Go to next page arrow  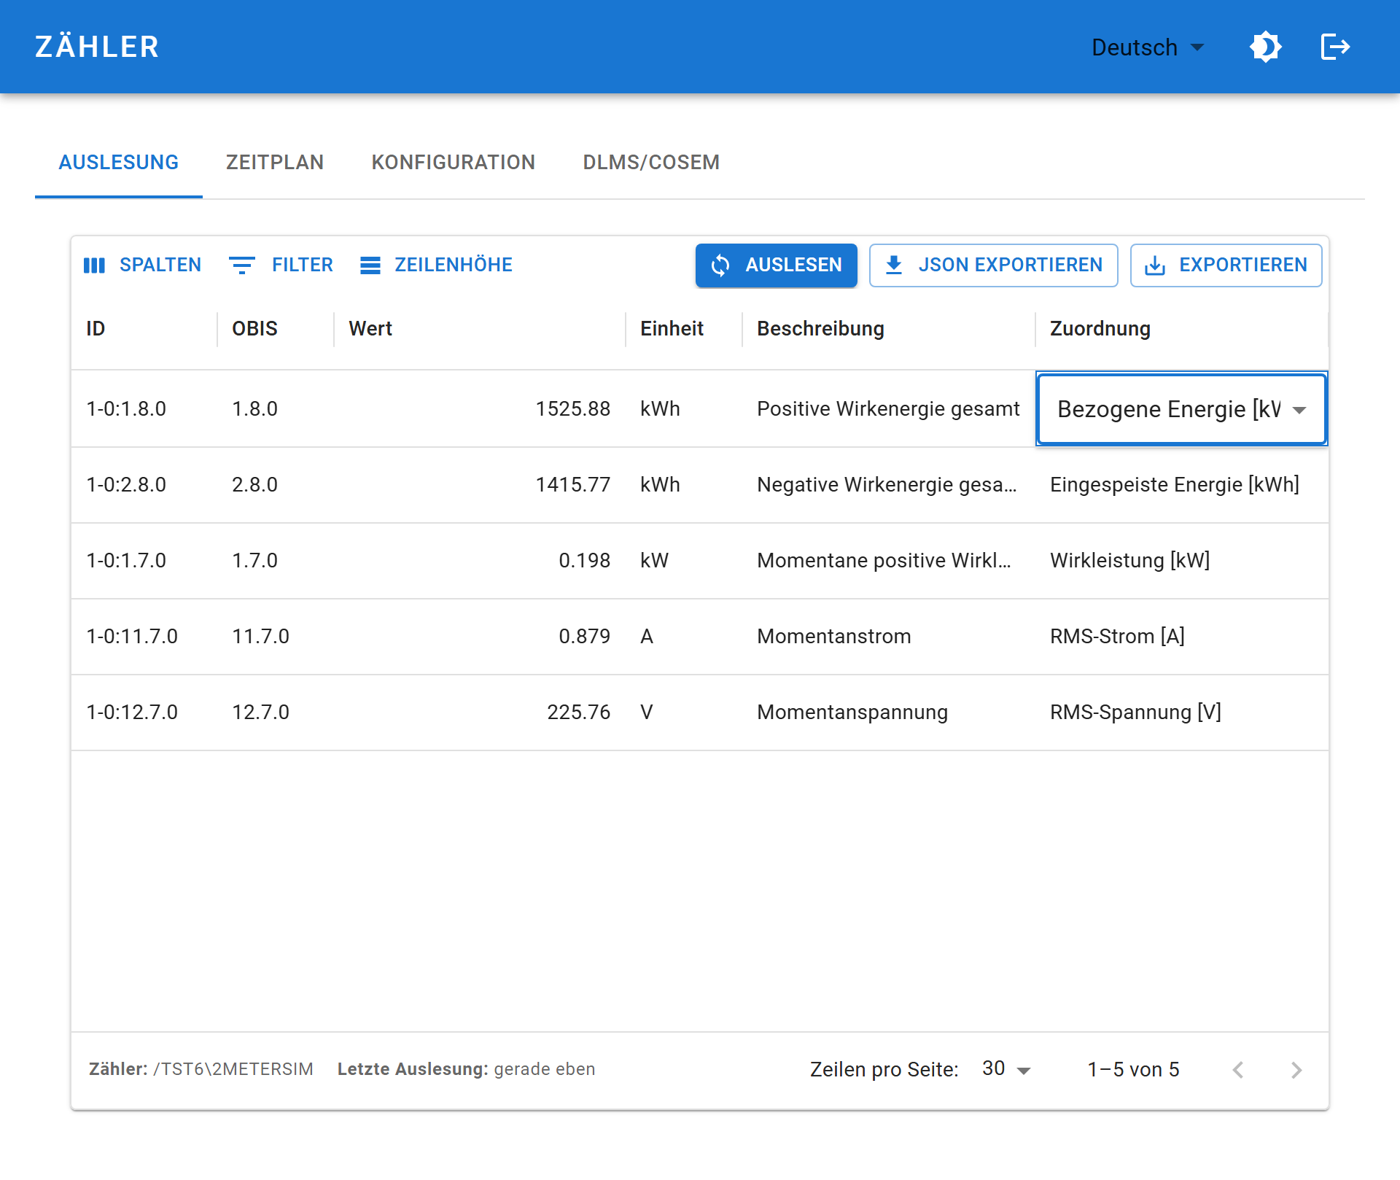pos(1296,1070)
